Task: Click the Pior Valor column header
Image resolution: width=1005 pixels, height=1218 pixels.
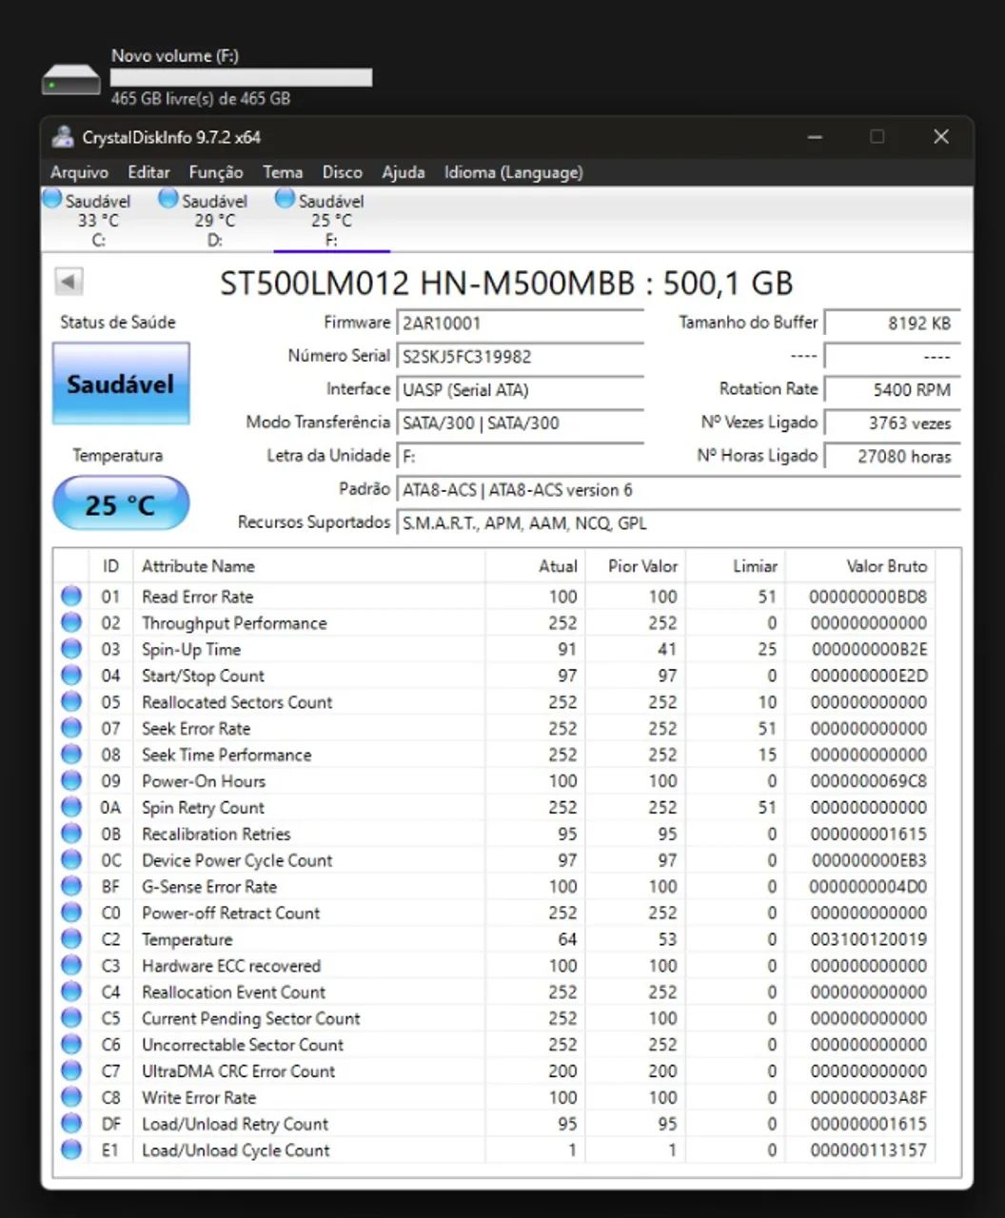Action: 636,566
